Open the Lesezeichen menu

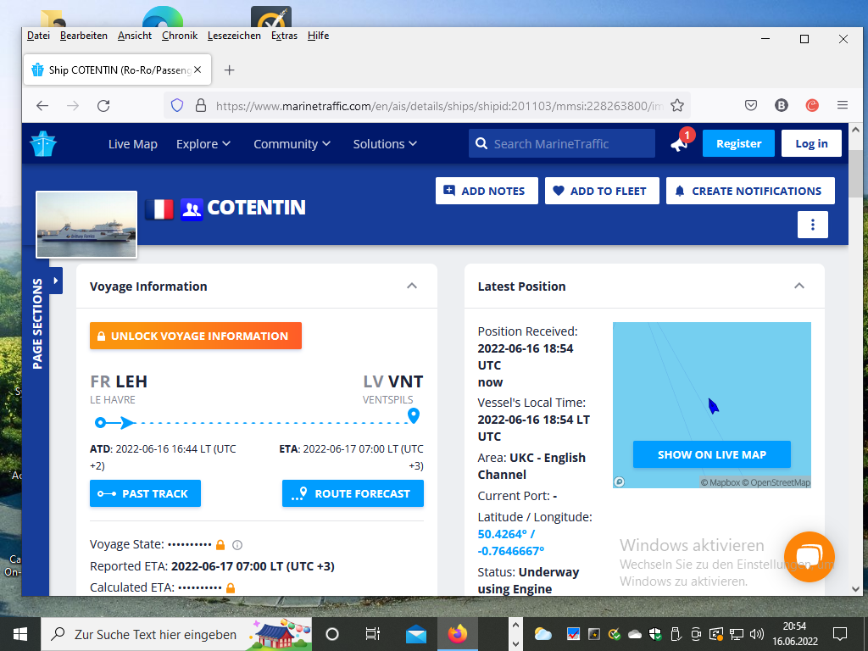tap(234, 36)
